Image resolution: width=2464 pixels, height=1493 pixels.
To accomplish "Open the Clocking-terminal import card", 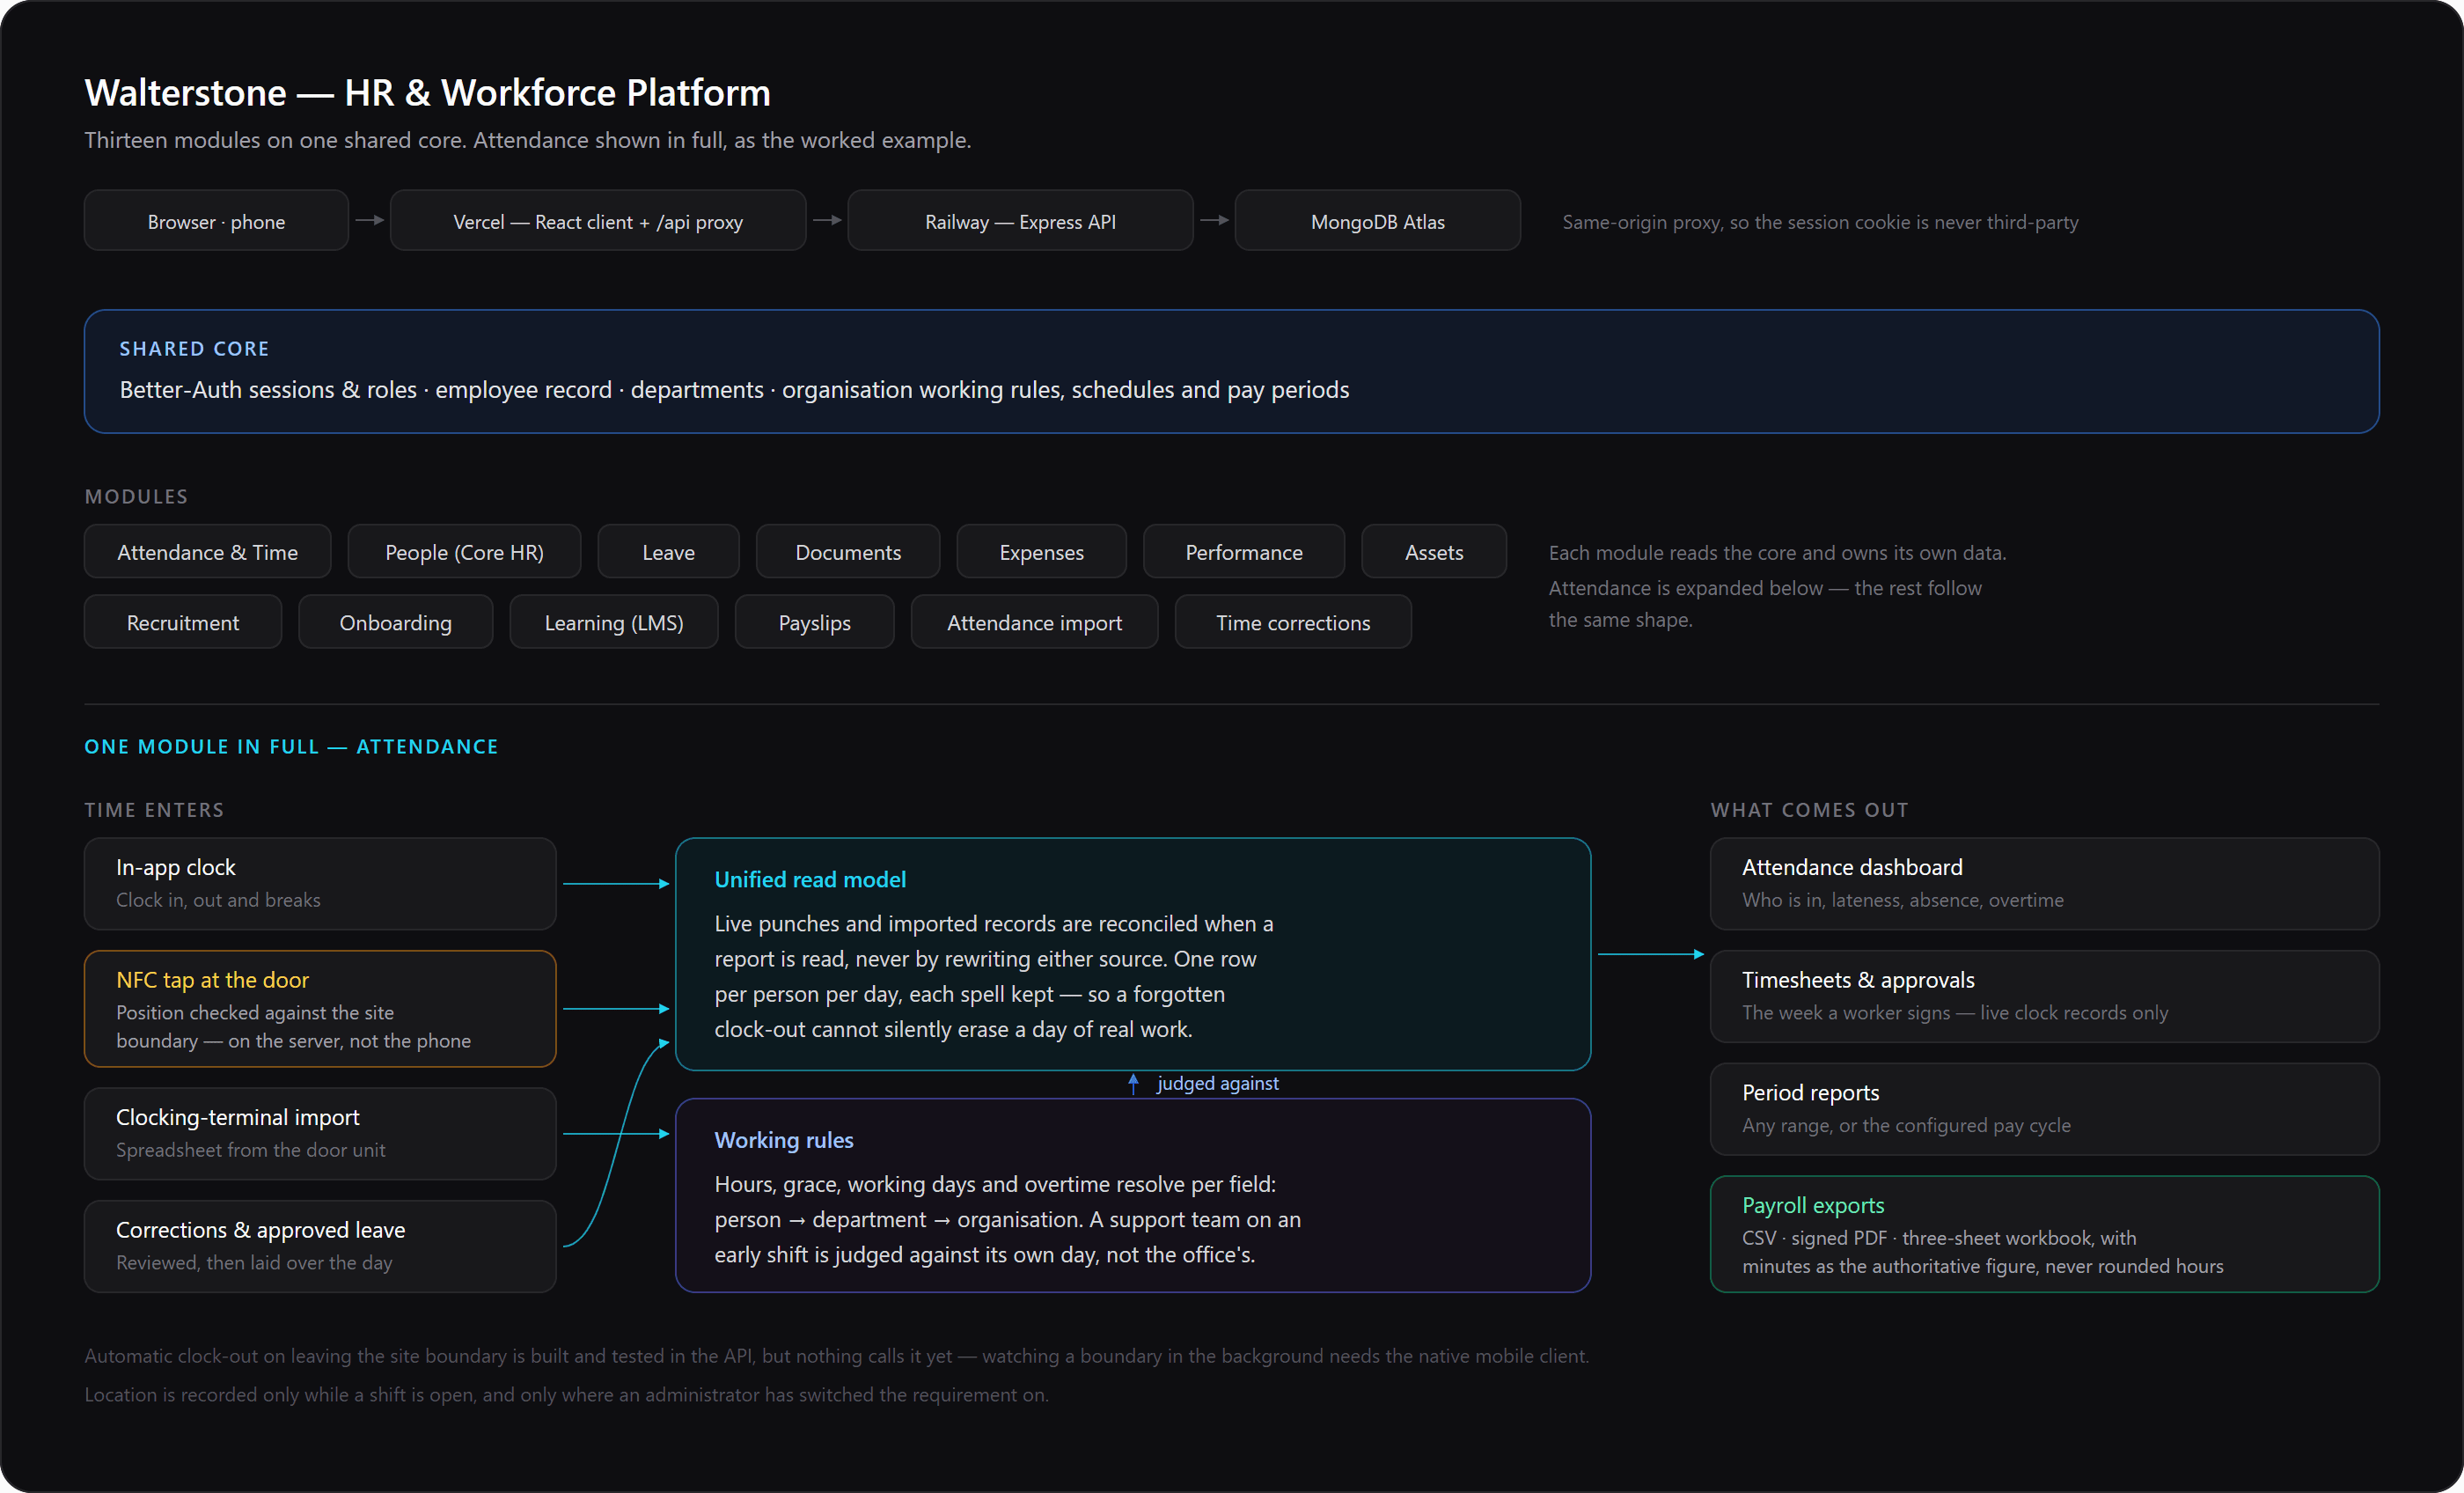I will [320, 1134].
